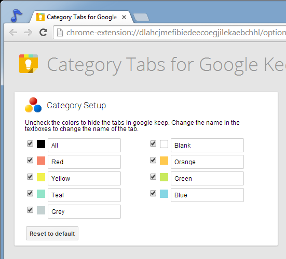286x259 pixels.
Task: Edit the Green tab name textbox
Action: point(207,178)
